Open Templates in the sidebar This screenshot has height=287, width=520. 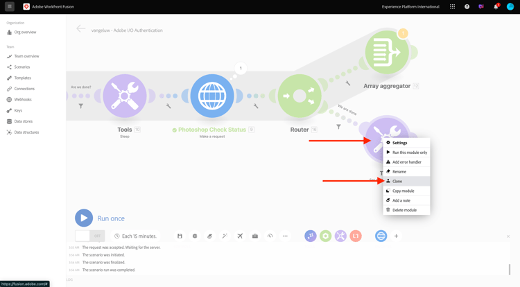[x=19, y=78]
